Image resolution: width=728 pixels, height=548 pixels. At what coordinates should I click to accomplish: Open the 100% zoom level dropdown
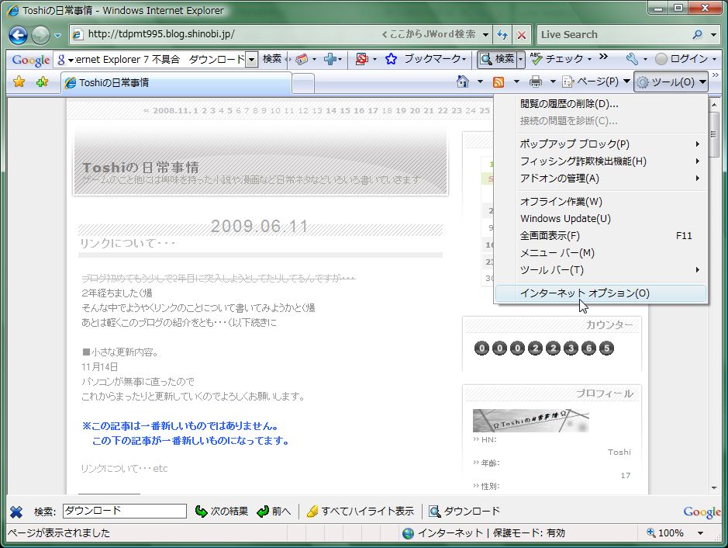(x=700, y=533)
